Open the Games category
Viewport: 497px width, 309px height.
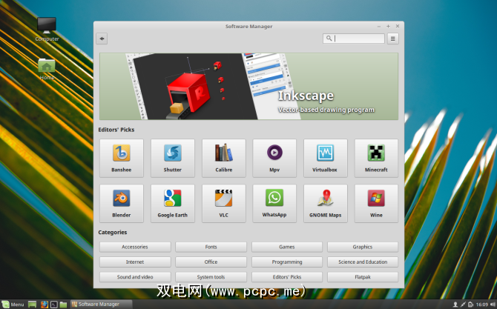287,247
